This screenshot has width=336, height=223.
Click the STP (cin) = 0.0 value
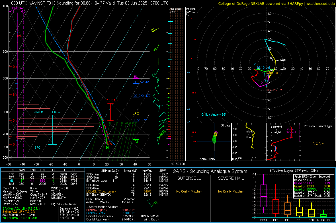click(69, 212)
